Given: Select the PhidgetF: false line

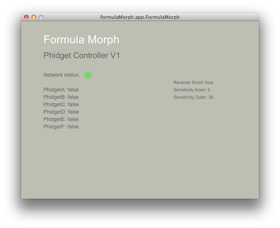Looking at the screenshot, I should 61,127.
